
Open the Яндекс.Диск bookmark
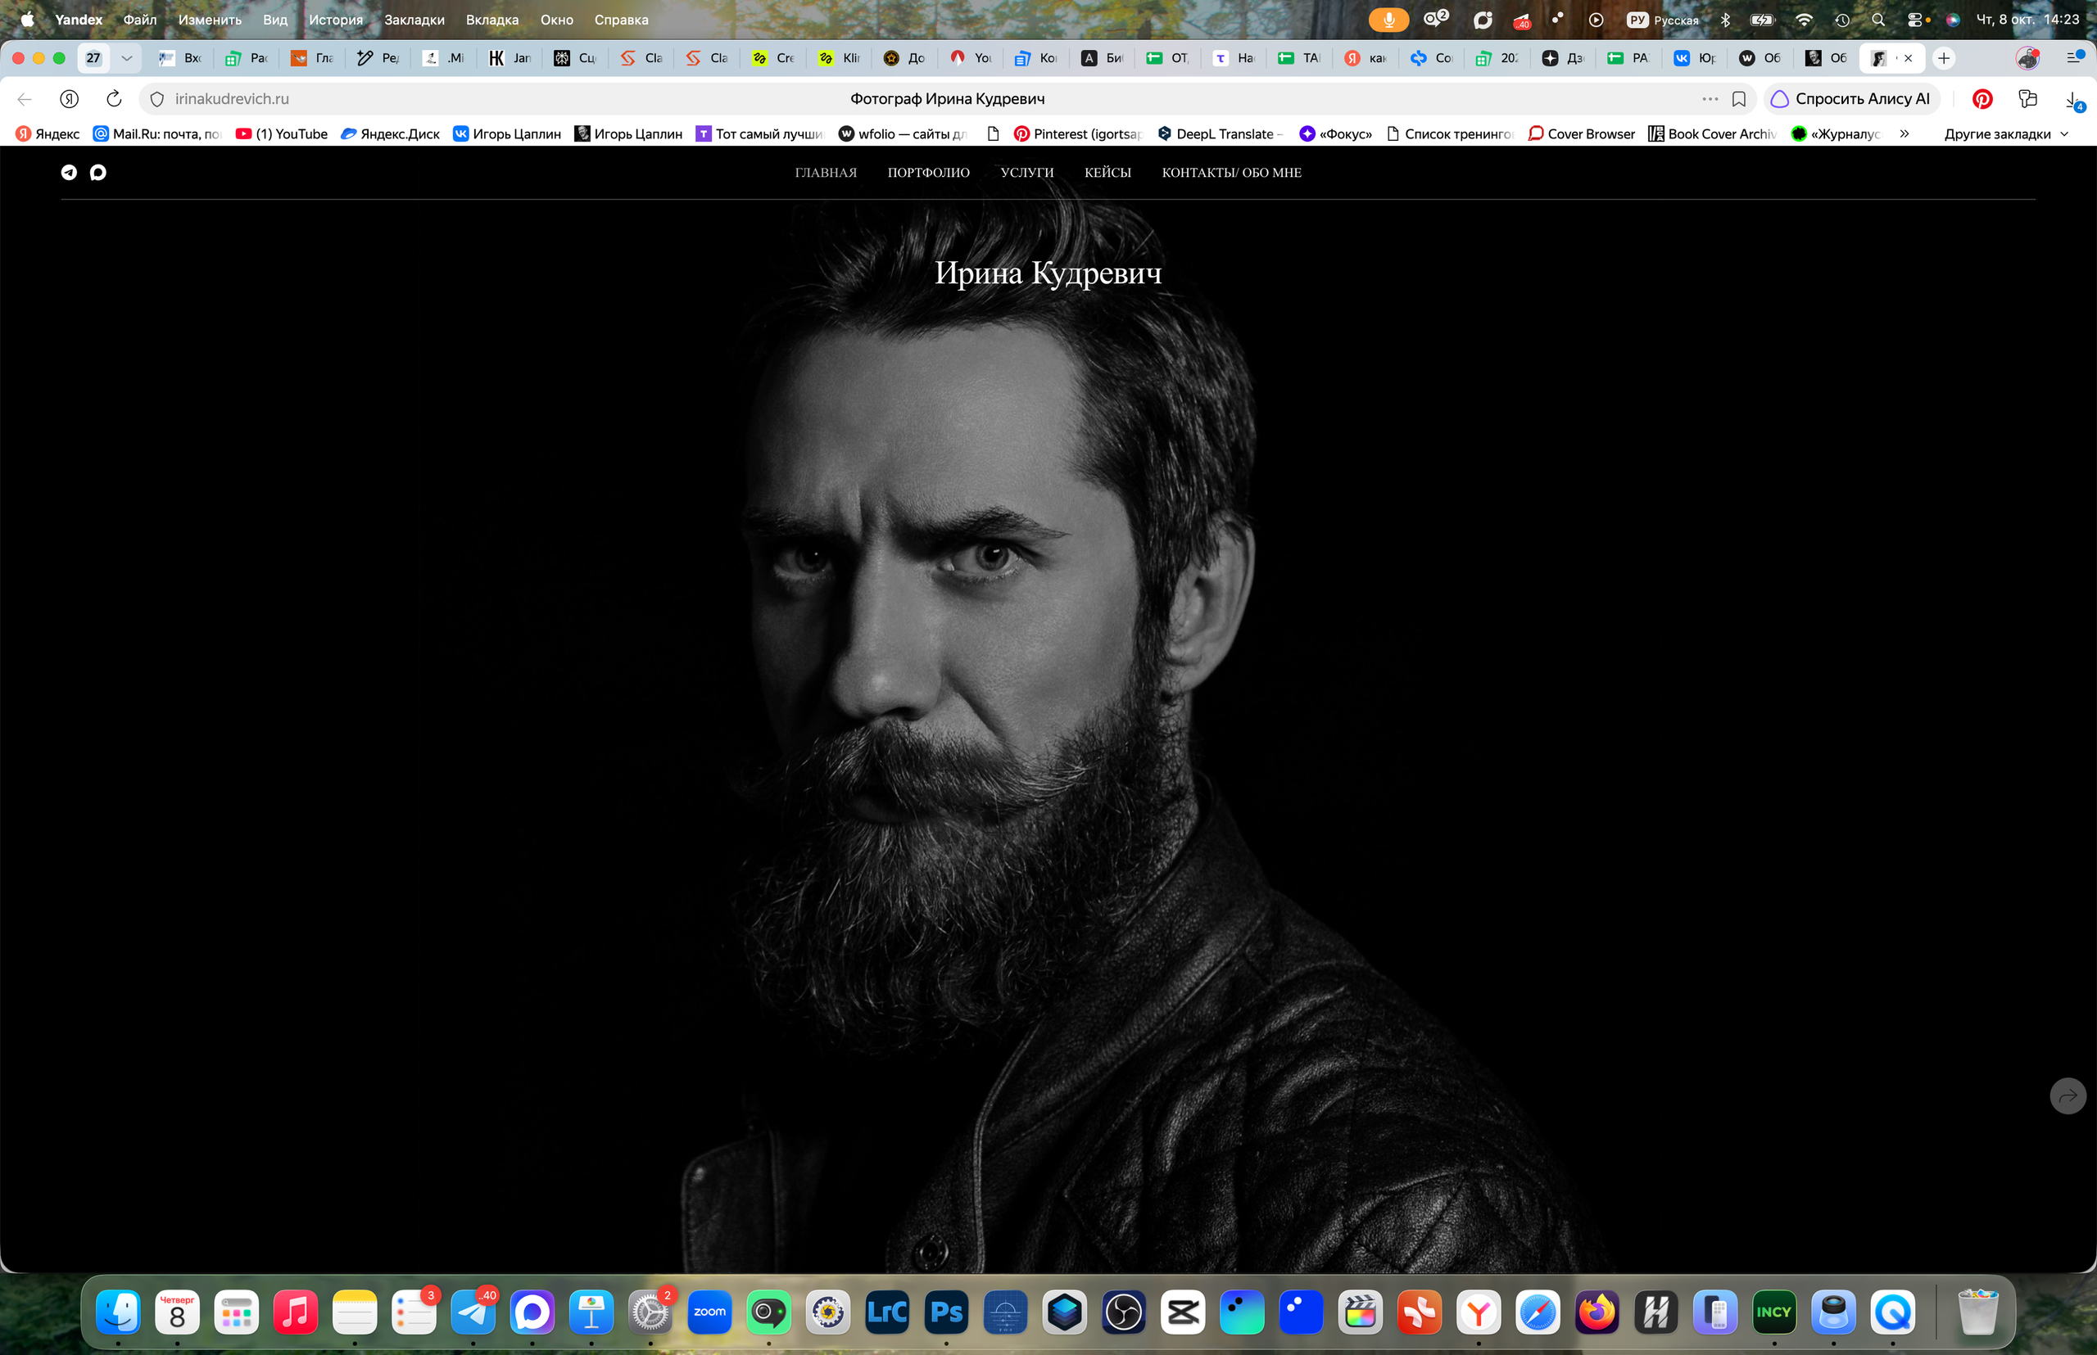pyautogui.click(x=390, y=133)
